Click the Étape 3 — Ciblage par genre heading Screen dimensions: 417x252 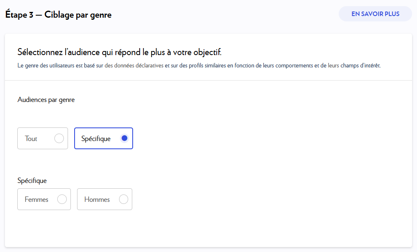(59, 14)
